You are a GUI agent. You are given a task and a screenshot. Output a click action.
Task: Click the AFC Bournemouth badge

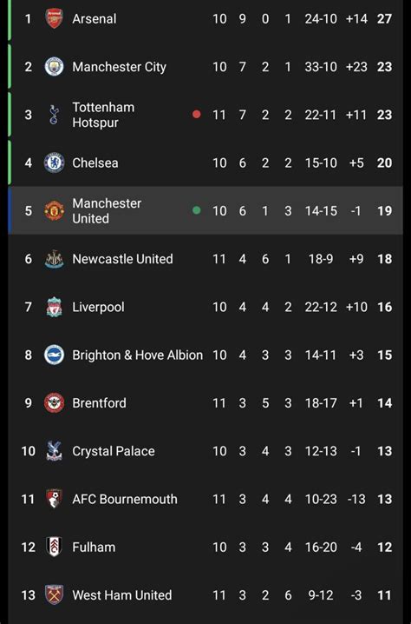tap(54, 499)
